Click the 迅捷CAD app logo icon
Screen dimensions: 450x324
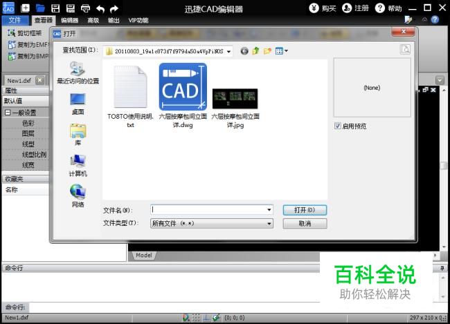[x=8, y=8]
